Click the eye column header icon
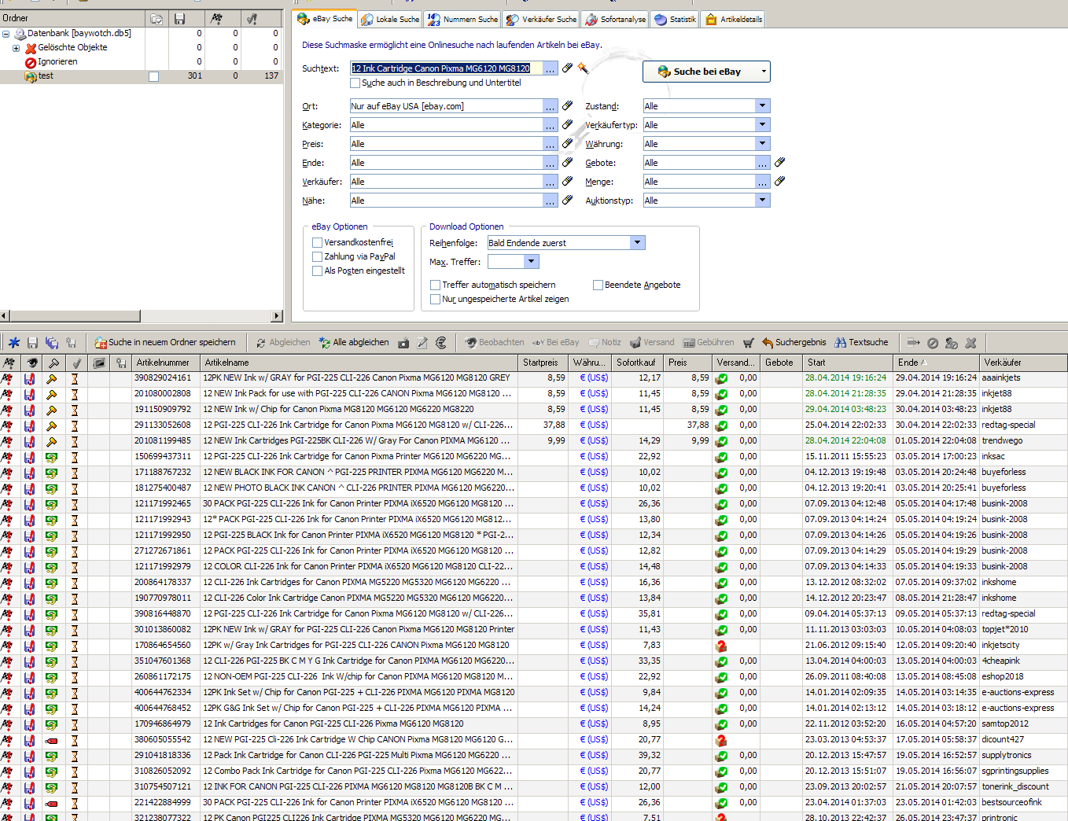Image resolution: width=1068 pixels, height=821 pixels. [x=32, y=363]
